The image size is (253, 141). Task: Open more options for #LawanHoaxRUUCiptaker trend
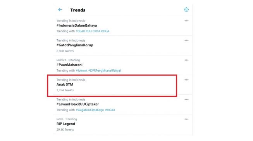coord(186,99)
